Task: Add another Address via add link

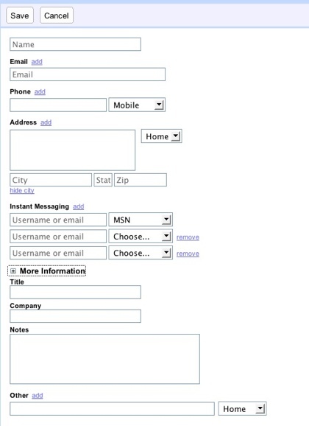Action: tap(46, 122)
